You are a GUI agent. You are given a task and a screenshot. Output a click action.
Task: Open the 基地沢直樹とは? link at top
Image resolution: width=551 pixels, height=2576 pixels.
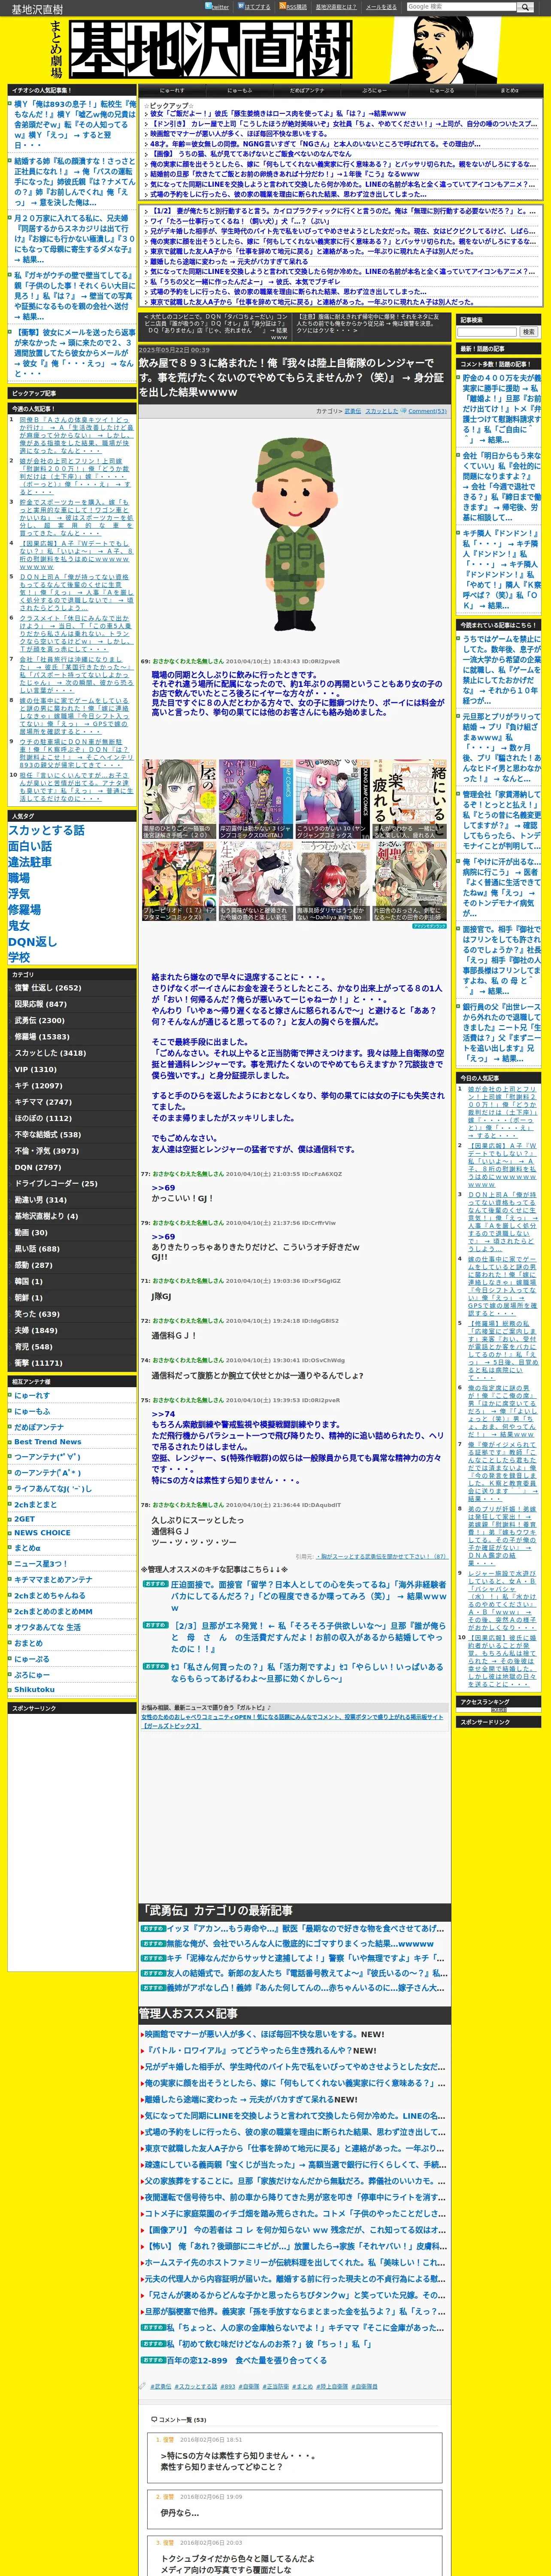point(335,7)
